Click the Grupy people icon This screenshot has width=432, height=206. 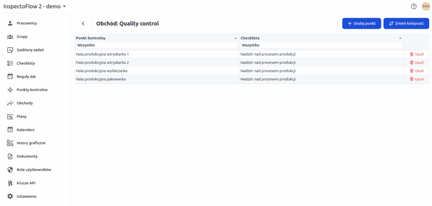coord(11,37)
